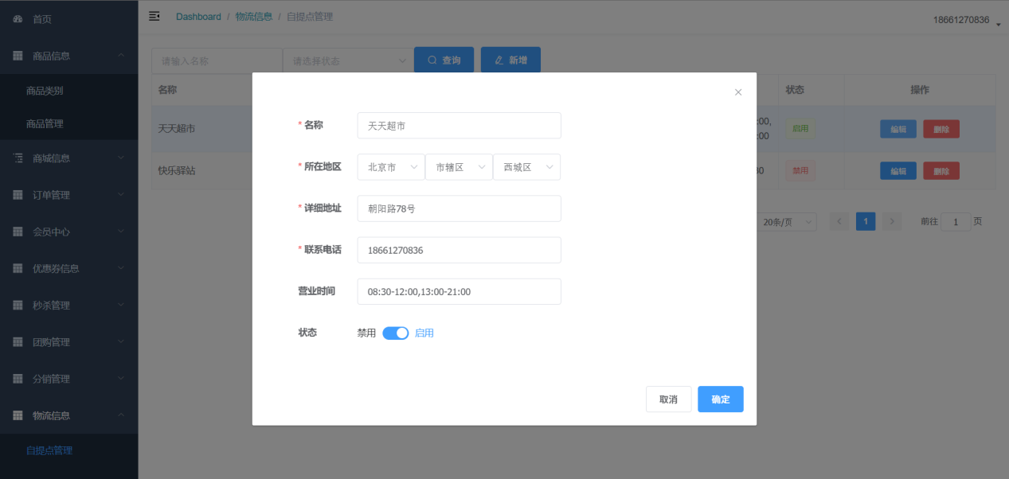Screen dimensions: 1009x479
Task: Toggle the 状态 enable/disable switch
Action: coord(395,333)
